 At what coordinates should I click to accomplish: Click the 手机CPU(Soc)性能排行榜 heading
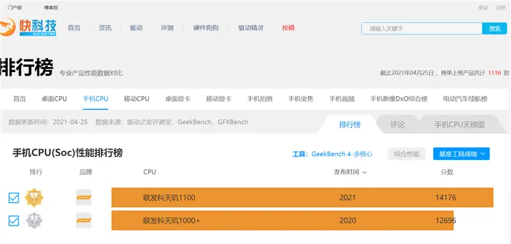pos(68,154)
